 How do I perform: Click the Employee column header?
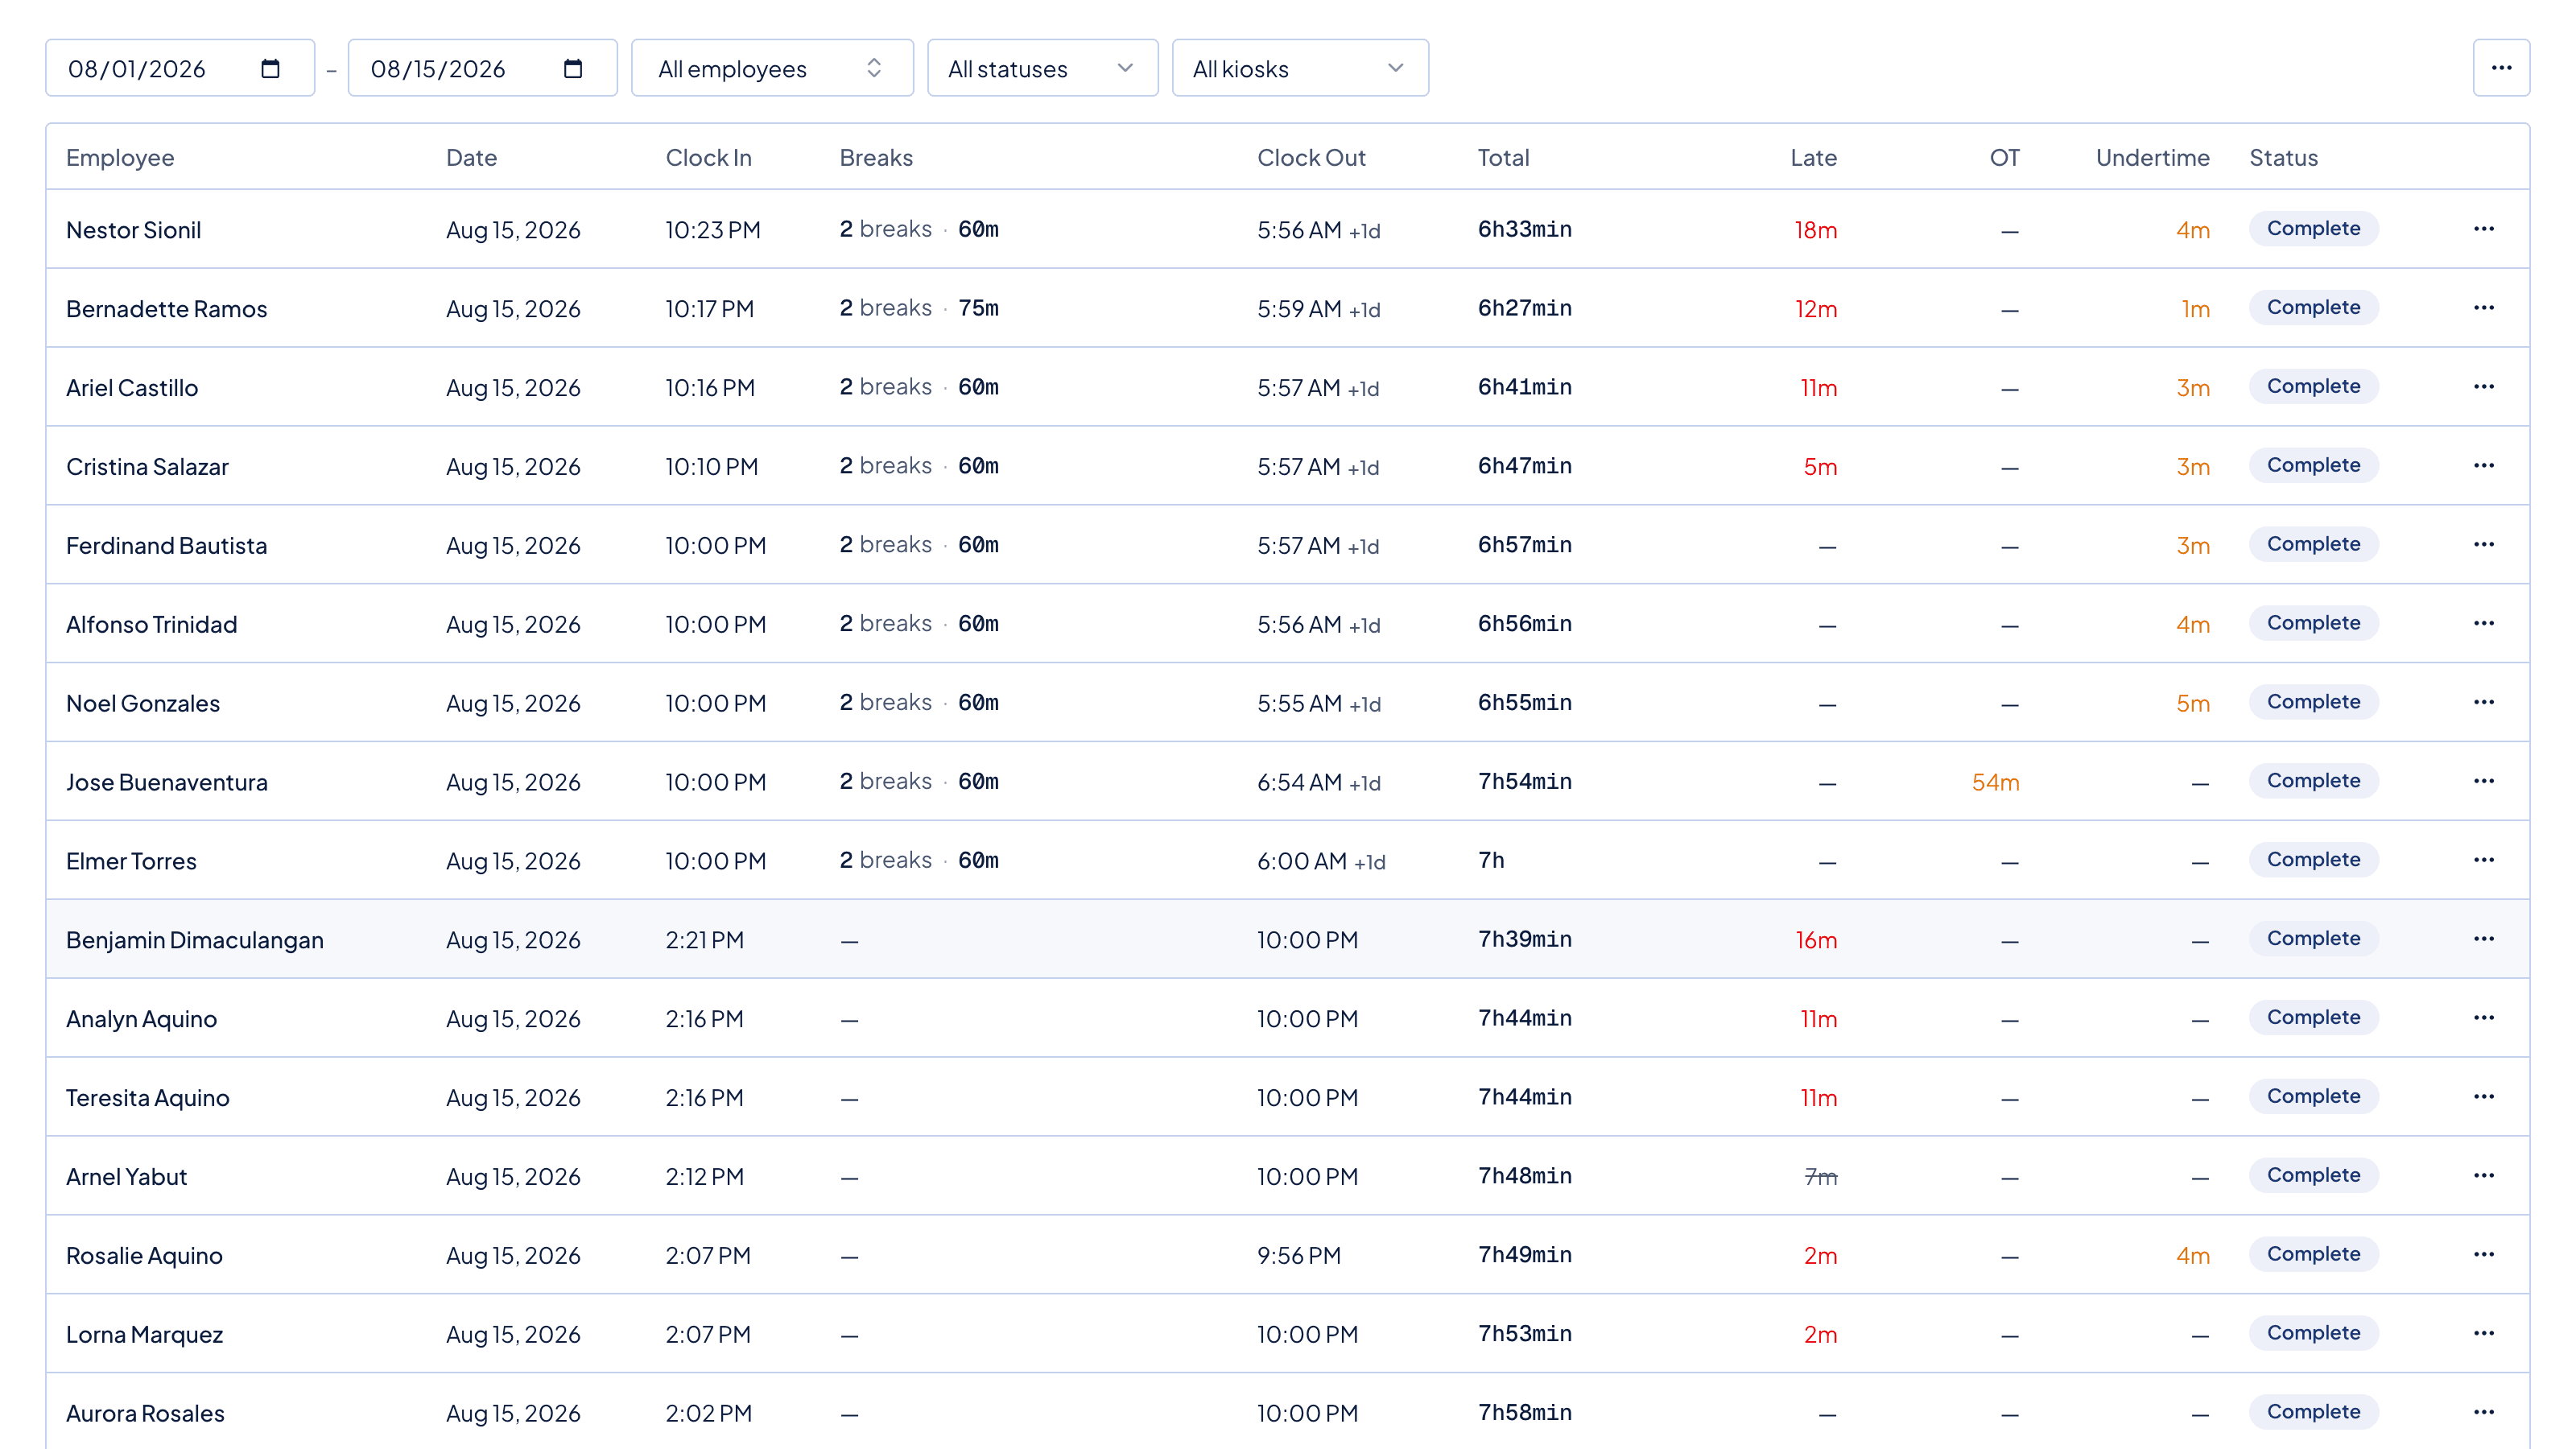(120, 158)
